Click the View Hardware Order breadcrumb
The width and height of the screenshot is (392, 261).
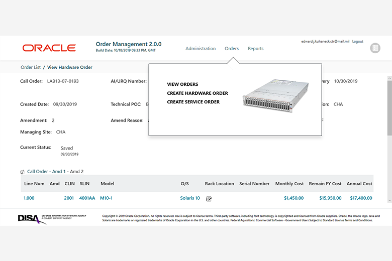click(x=69, y=67)
